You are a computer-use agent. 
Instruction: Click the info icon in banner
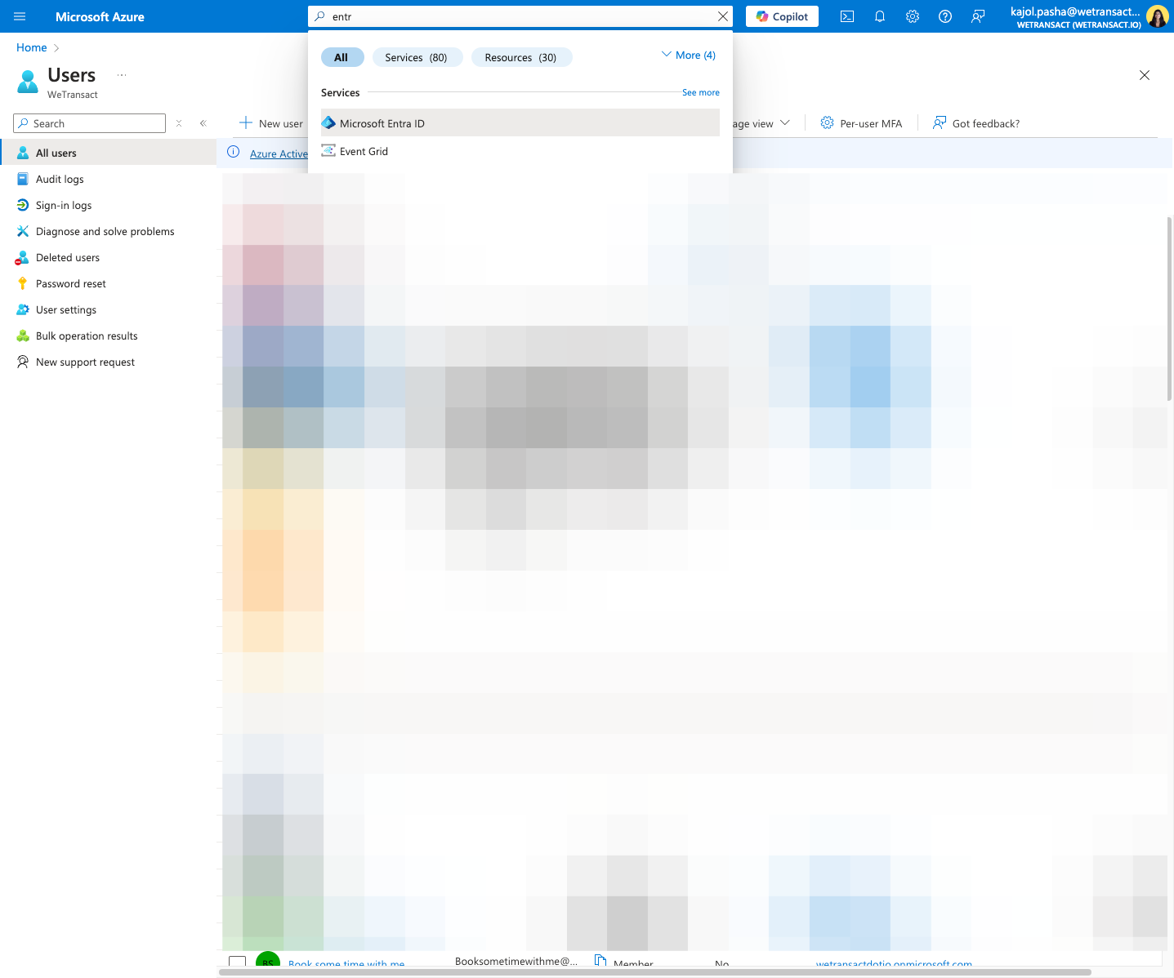click(233, 152)
